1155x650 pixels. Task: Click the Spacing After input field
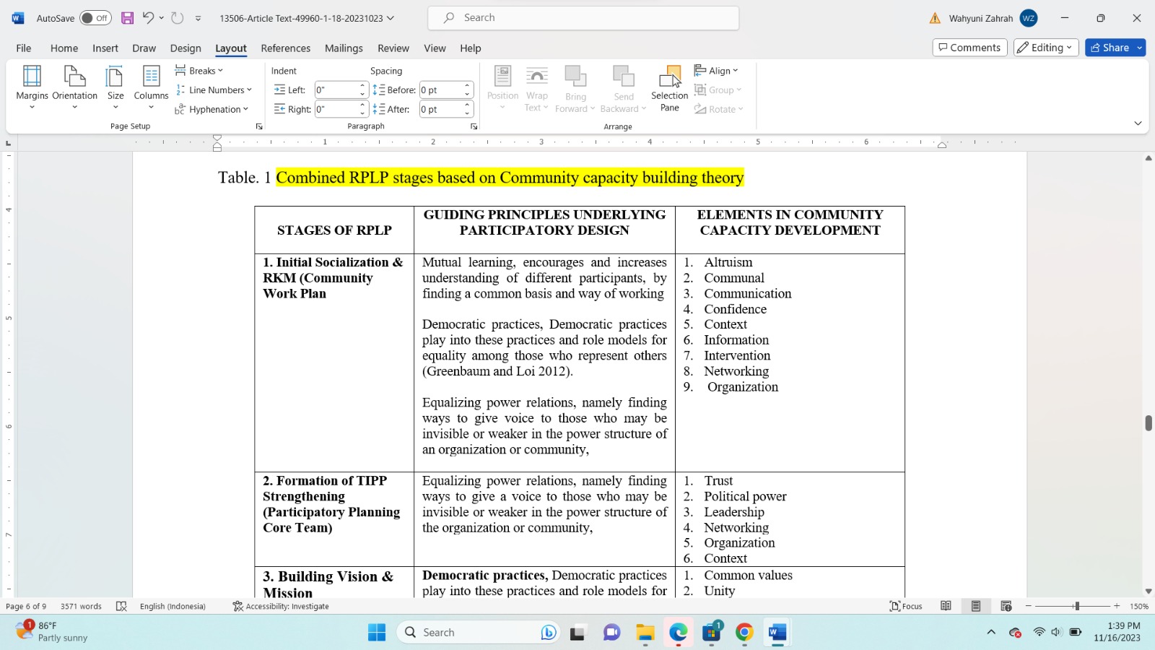[x=441, y=110]
